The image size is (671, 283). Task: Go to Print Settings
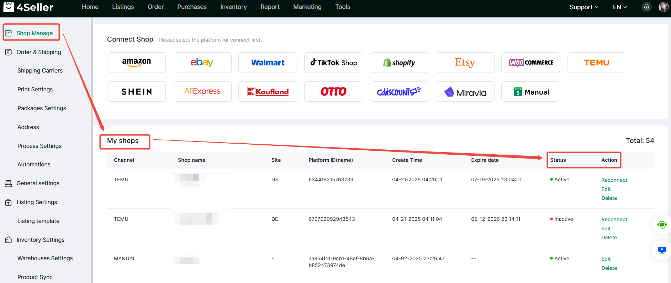pyautogui.click(x=35, y=90)
